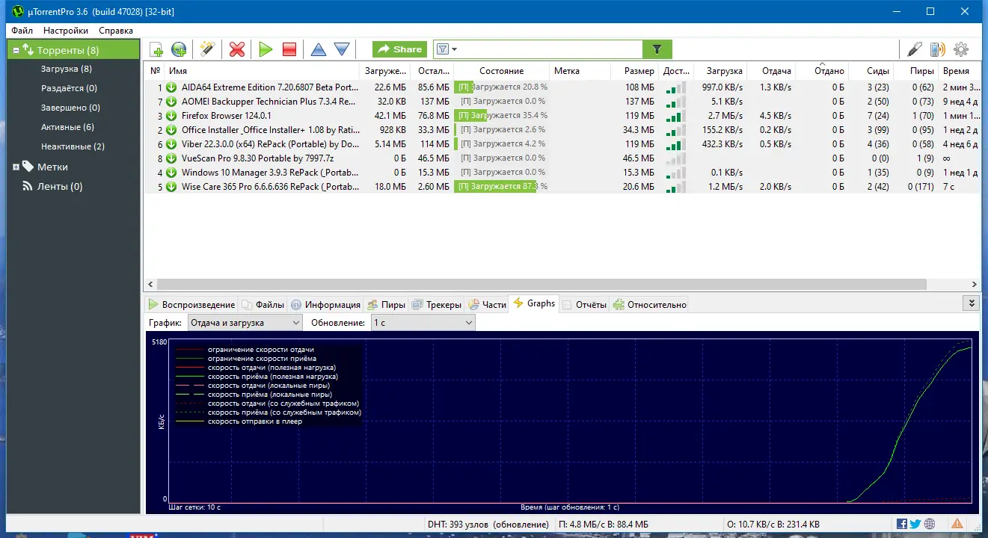This screenshot has height=538, width=988.
Task: Click the Add Torrent from URL icon
Action: click(x=179, y=49)
